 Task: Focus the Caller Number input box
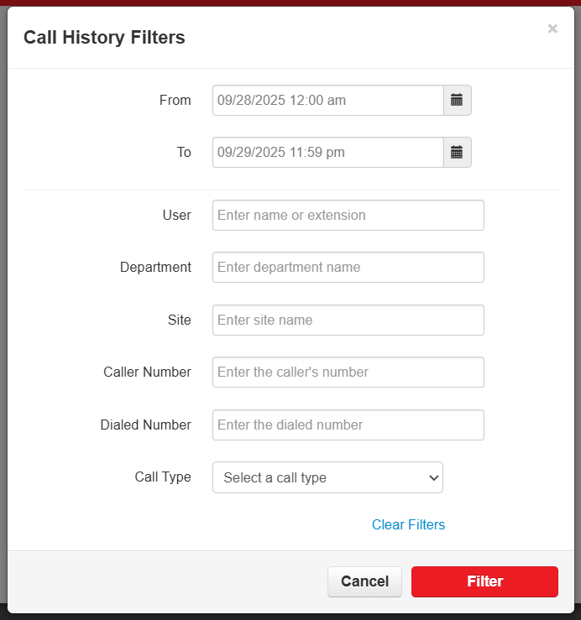(x=348, y=372)
